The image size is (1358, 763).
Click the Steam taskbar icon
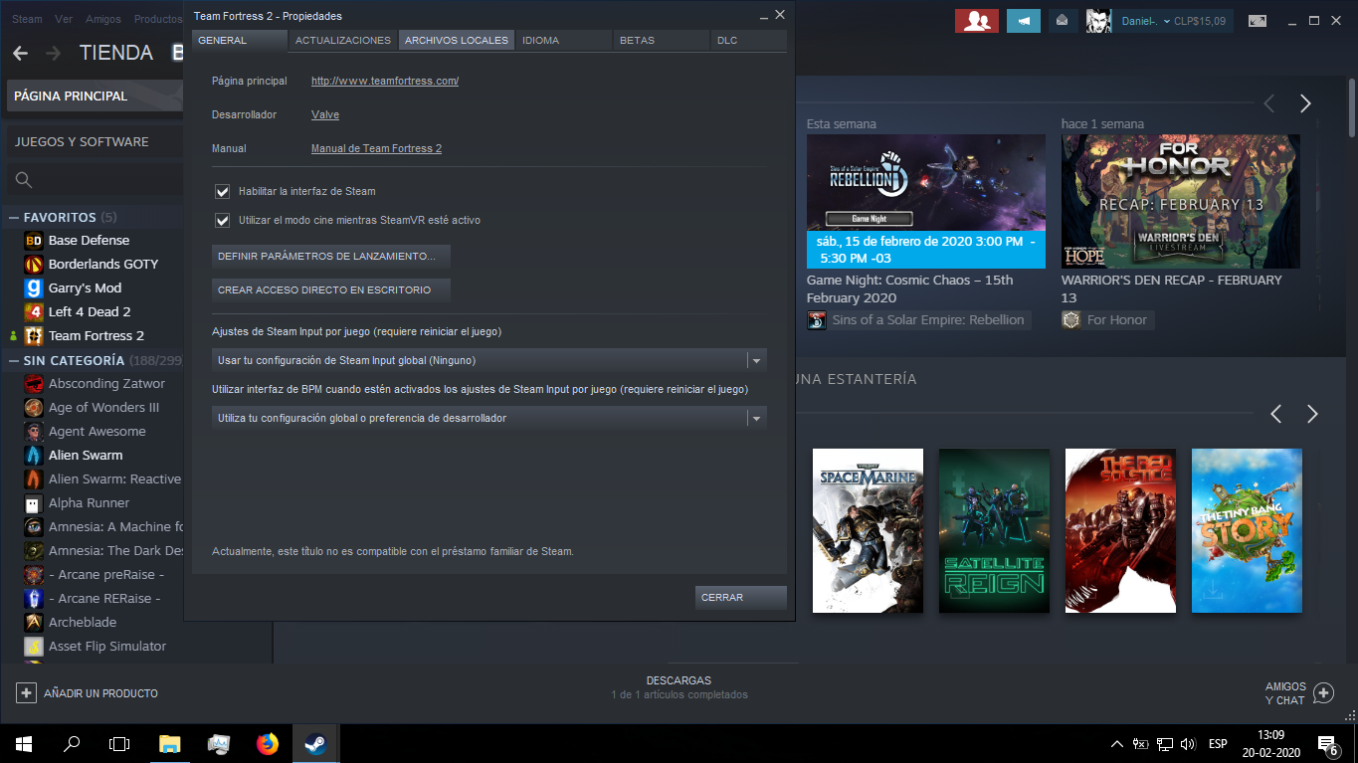point(315,743)
